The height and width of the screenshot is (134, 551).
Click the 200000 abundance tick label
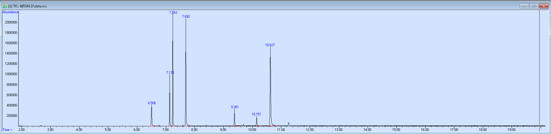[x=12, y=116]
